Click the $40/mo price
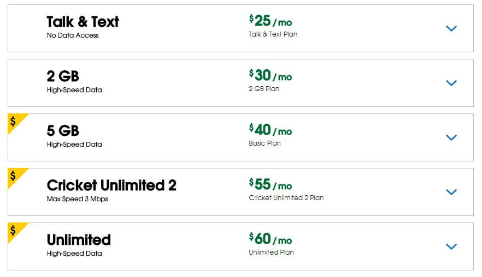The width and height of the screenshot is (482, 277). point(270,130)
